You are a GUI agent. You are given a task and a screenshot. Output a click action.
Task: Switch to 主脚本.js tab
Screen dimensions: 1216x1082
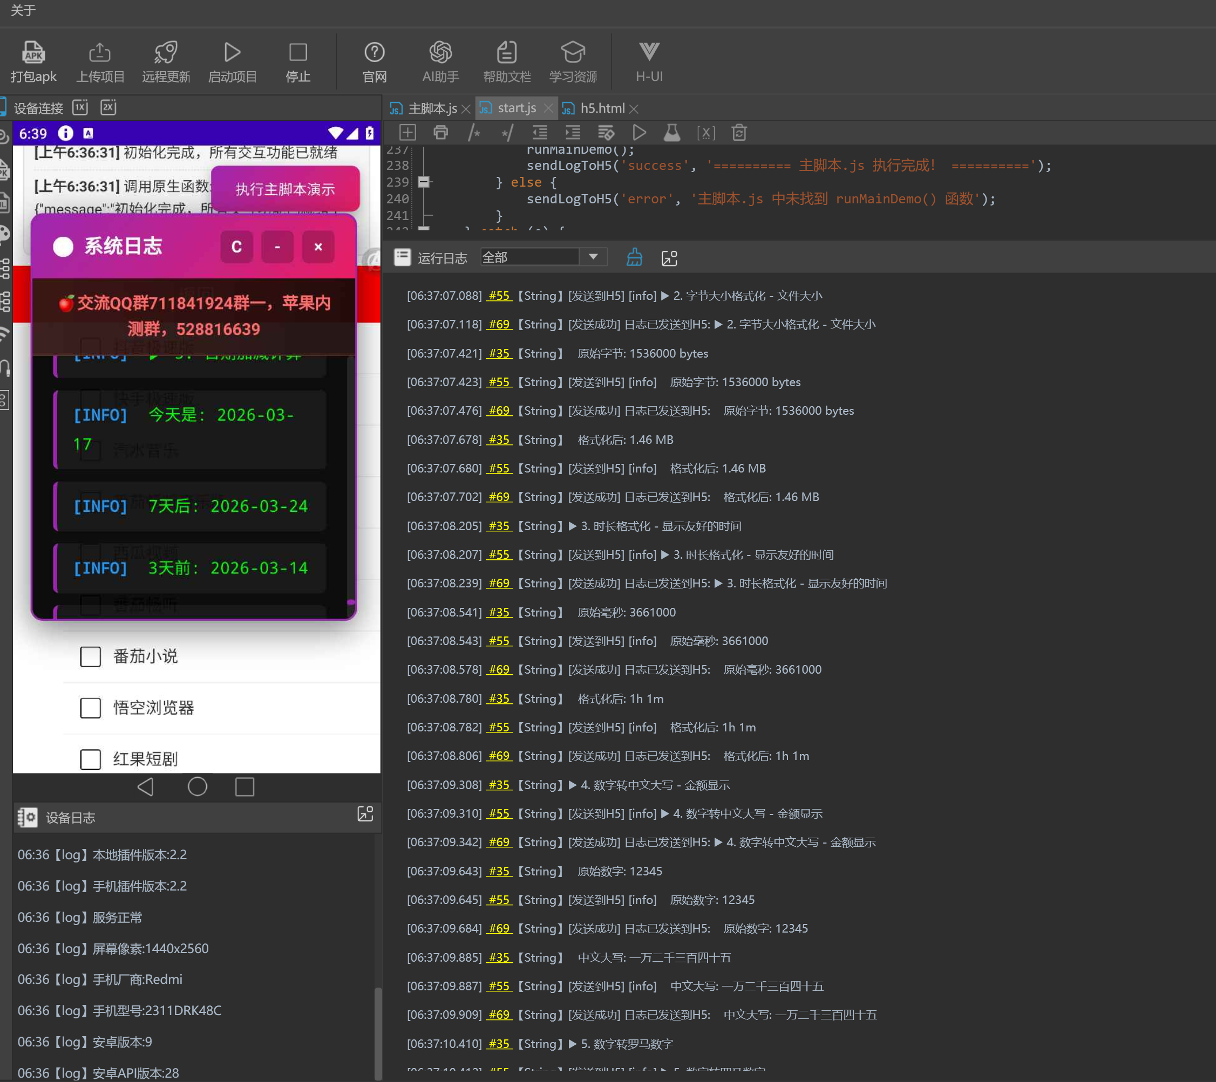[x=432, y=108]
